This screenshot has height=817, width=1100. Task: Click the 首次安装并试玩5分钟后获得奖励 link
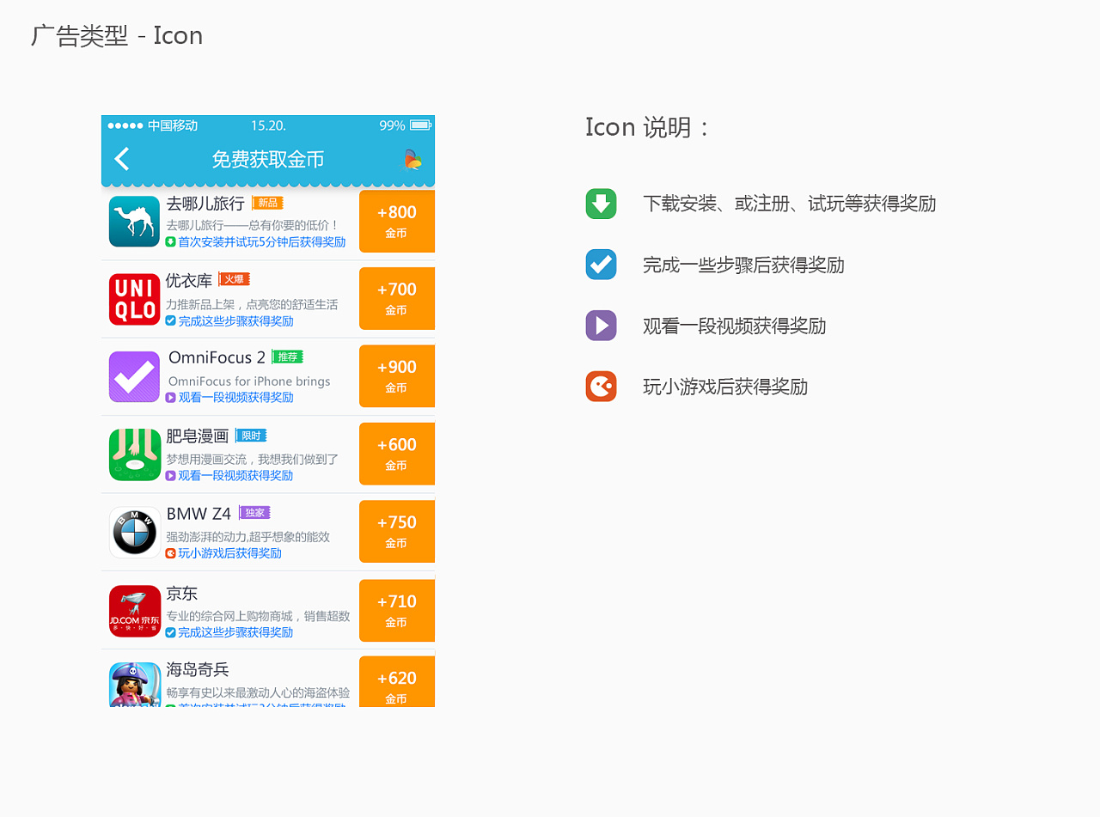(263, 242)
